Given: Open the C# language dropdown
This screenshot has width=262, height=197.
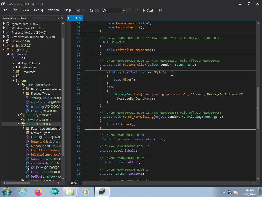Looking at the screenshot, I should pos(124,11).
